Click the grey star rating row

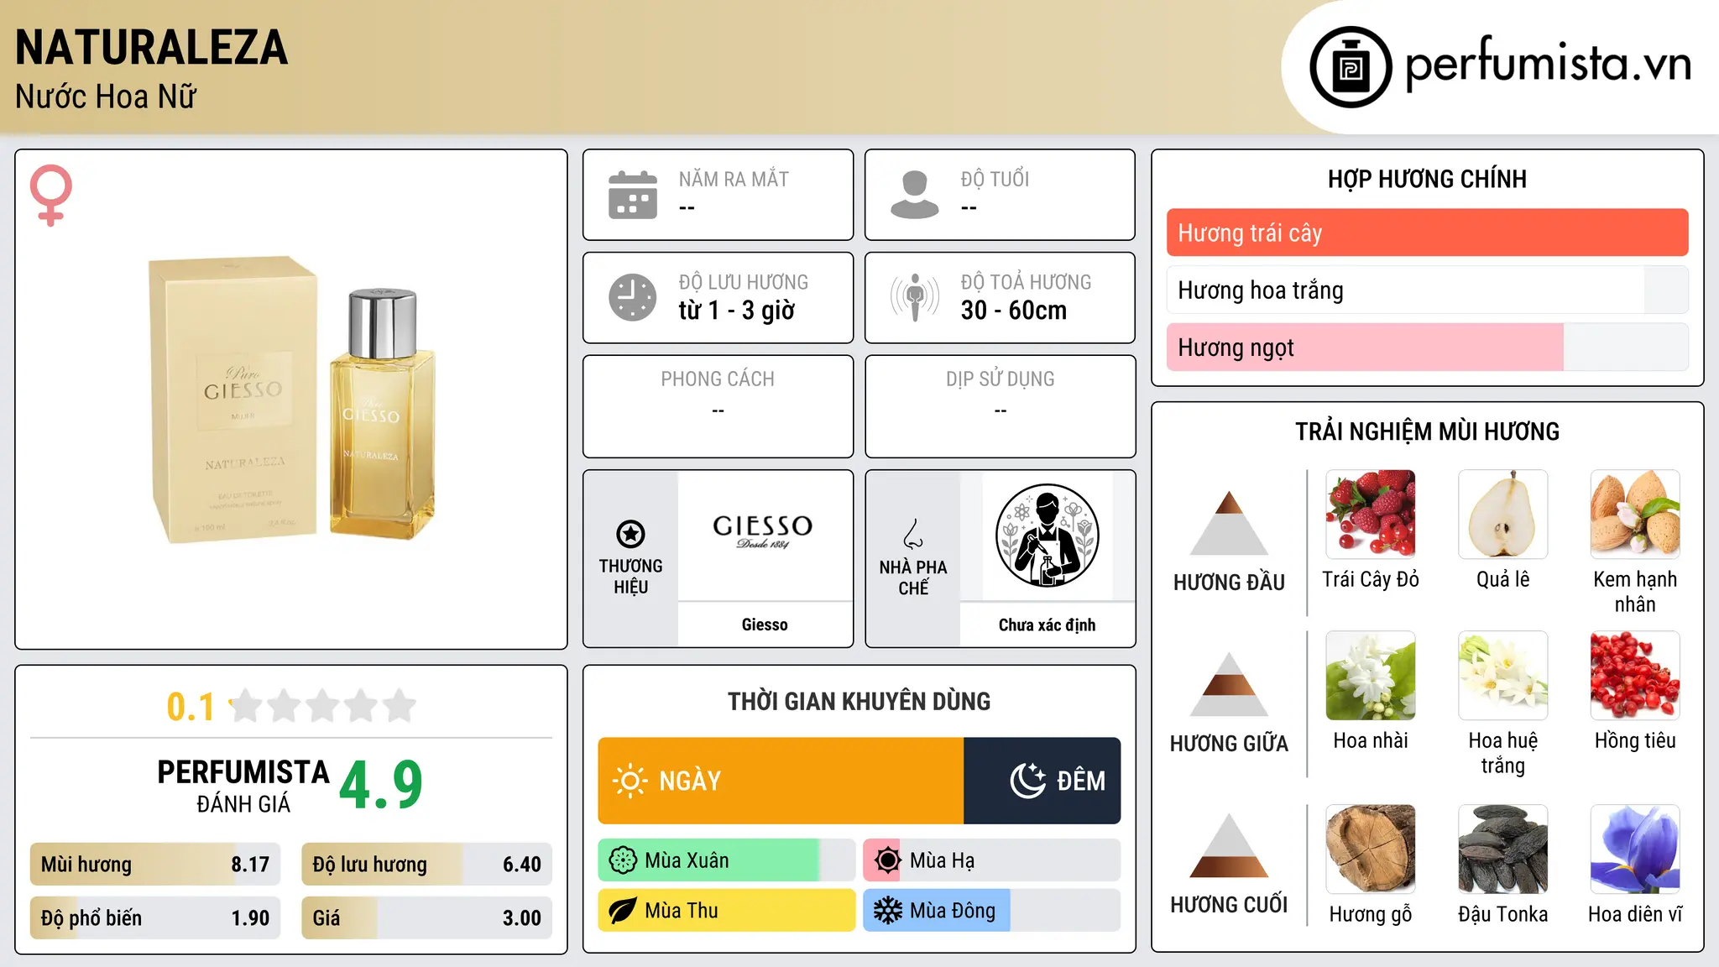pos(324,706)
